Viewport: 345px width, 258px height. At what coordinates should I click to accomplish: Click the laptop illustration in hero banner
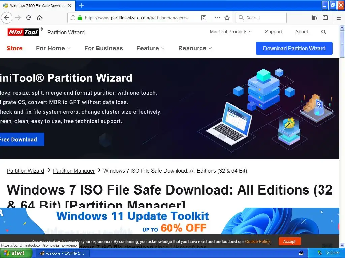tap(229, 124)
